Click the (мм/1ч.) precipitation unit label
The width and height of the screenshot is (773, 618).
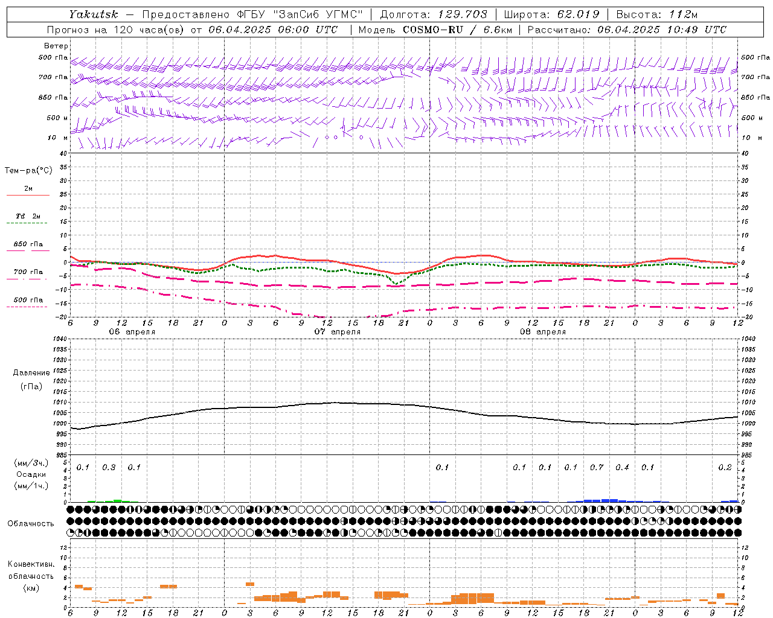(x=31, y=486)
